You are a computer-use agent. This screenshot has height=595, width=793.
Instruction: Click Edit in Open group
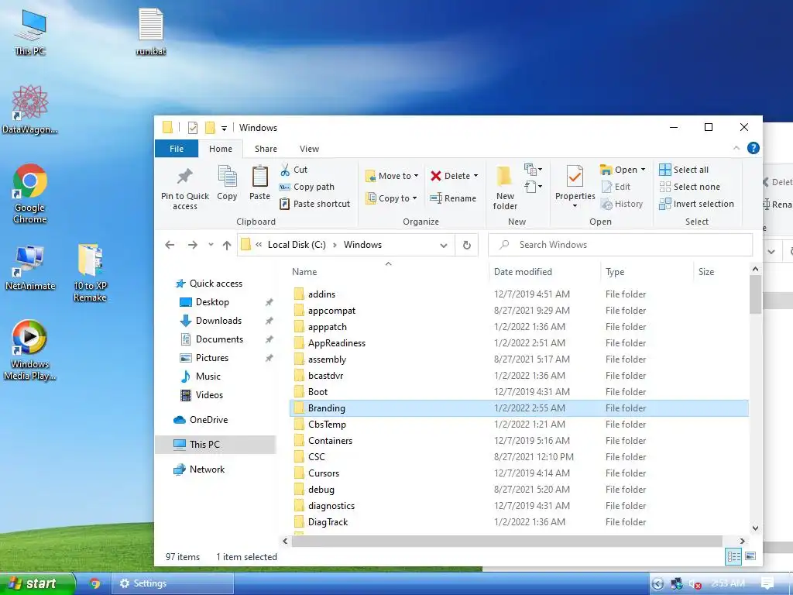(x=616, y=187)
